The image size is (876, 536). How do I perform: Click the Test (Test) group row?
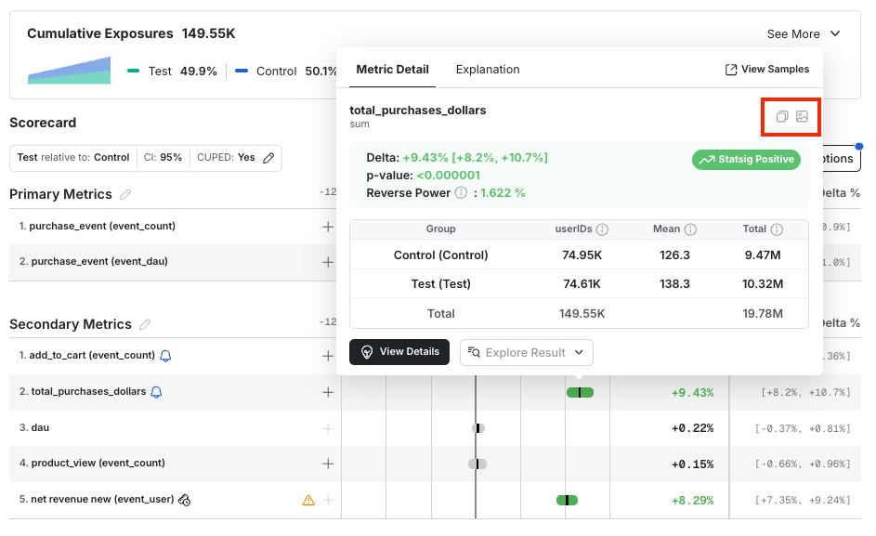[x=579, y=284]
